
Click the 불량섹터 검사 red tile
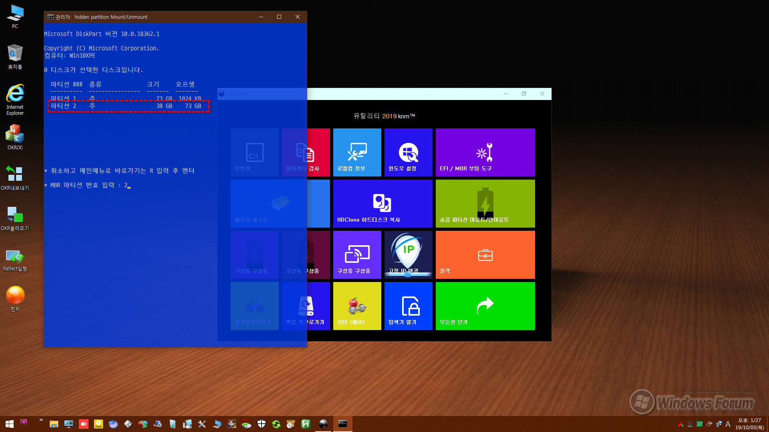[x=306, y=152]
